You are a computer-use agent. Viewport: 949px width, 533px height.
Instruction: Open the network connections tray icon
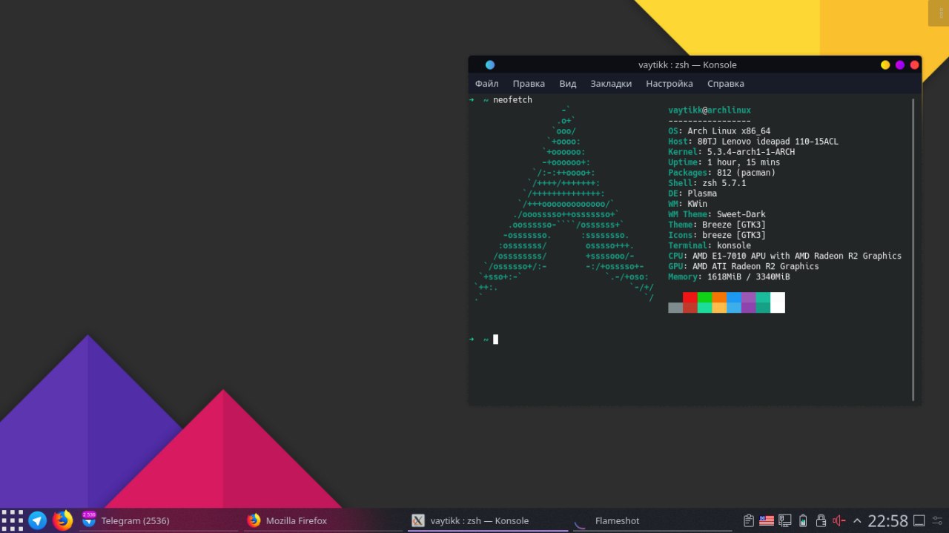click(785, 520)
